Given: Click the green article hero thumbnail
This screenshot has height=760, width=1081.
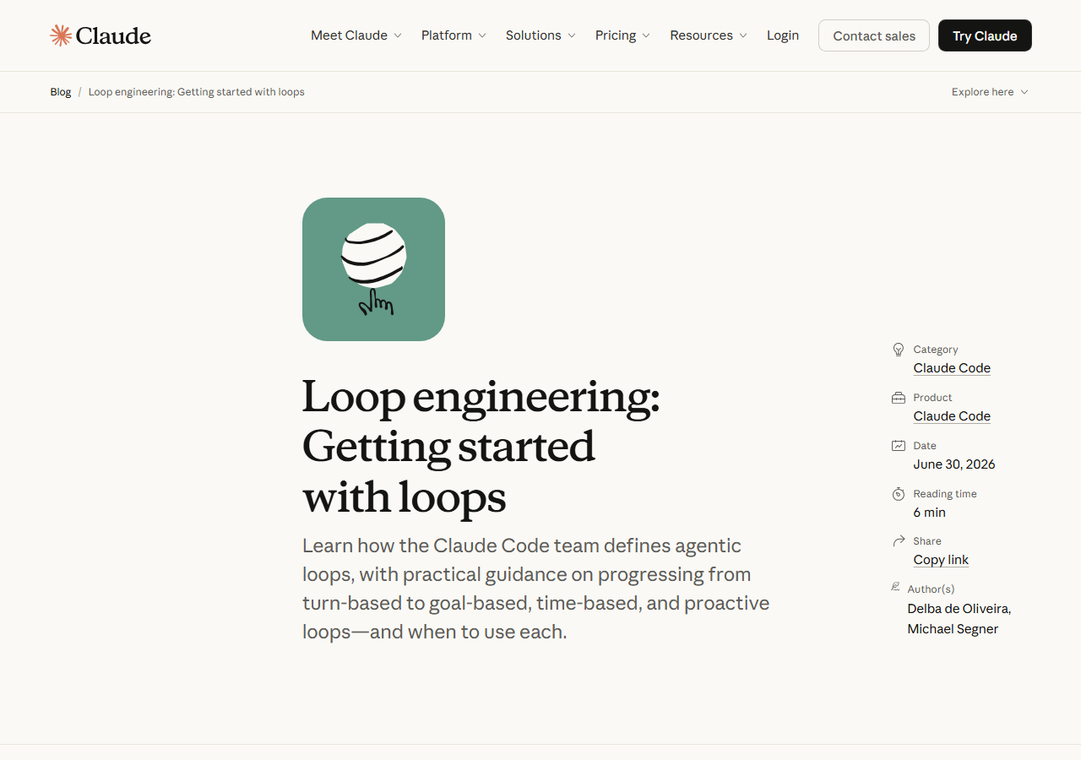Looking at the screenshot, I should [x=373, y=269].
